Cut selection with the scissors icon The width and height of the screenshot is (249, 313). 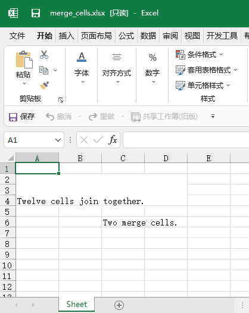click(44, 55)
